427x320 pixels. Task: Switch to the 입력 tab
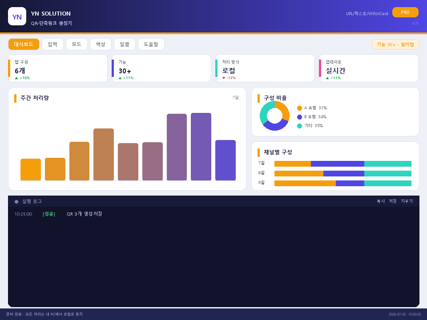[x=52, y=44]
